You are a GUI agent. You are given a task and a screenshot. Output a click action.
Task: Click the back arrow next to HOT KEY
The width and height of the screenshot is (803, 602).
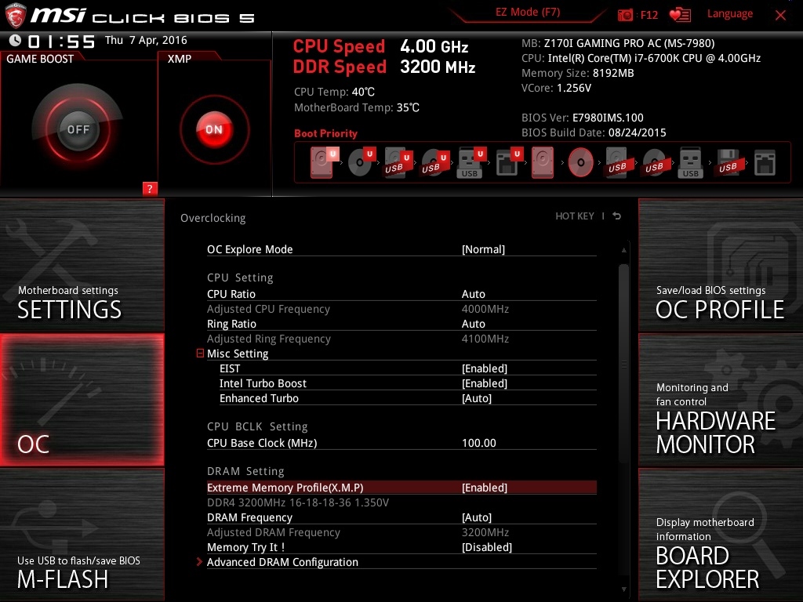(617, 216)
